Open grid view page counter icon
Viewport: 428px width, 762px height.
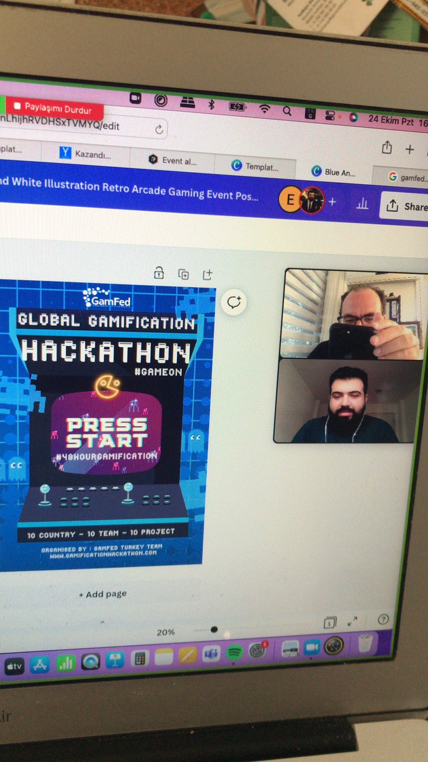coord(329,623)
